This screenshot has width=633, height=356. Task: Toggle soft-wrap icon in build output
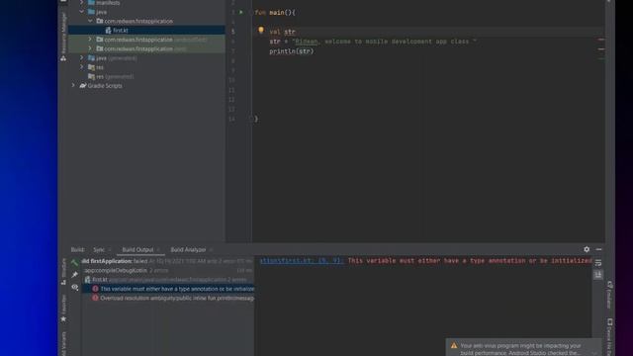[597, 263]
